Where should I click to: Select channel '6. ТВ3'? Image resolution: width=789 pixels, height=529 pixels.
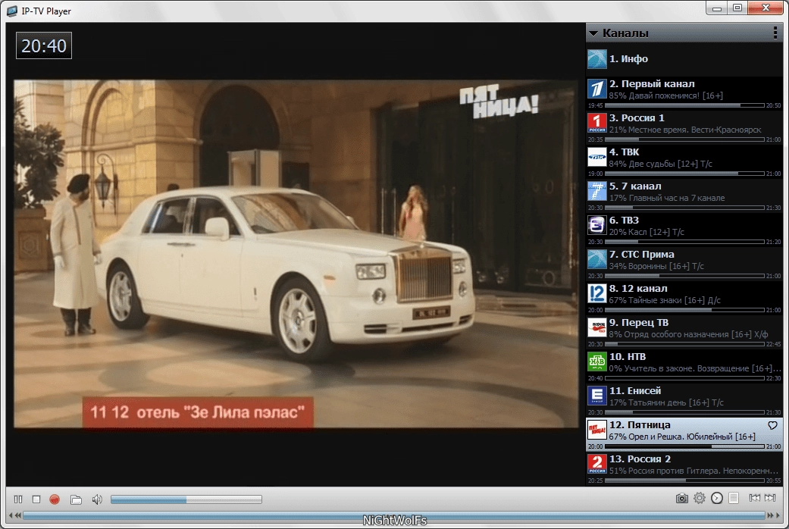684,230
